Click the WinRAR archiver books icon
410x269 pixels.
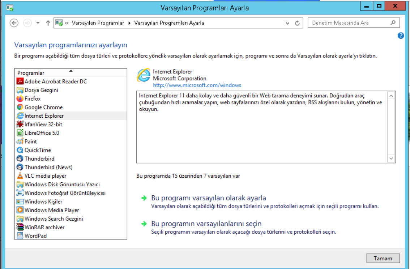[20, 227]
